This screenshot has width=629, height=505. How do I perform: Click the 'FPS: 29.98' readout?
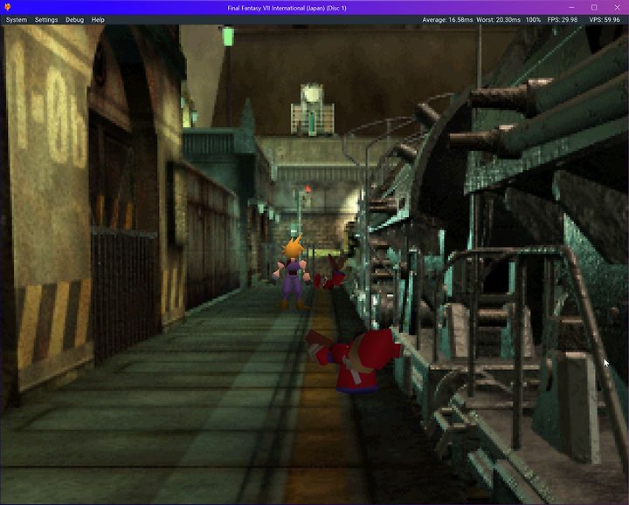click(562, 19)
